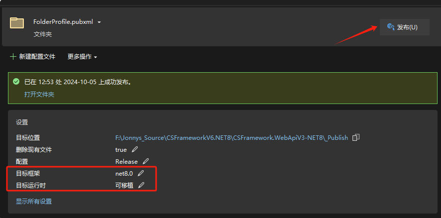Click the green success checkmark icon
This screenshot has width=441, height=218.
(16, 82)
